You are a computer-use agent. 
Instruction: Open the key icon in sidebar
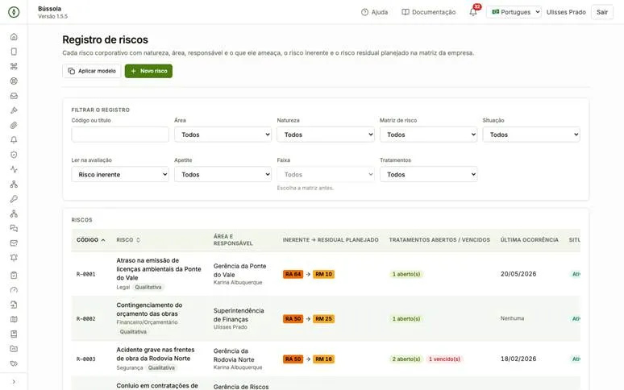coord(14,199)
